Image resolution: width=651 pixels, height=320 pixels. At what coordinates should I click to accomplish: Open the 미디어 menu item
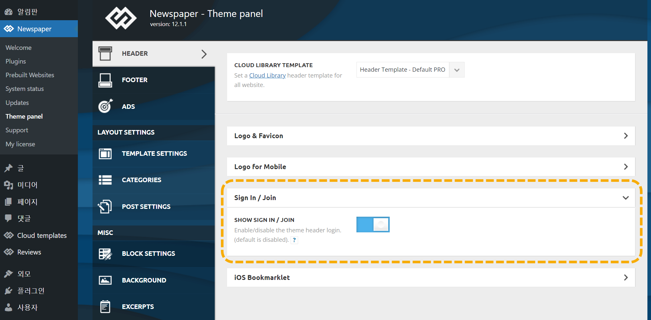39,185
